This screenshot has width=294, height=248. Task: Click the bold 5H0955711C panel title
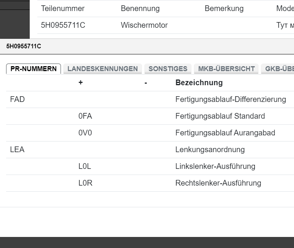point(24,46)
